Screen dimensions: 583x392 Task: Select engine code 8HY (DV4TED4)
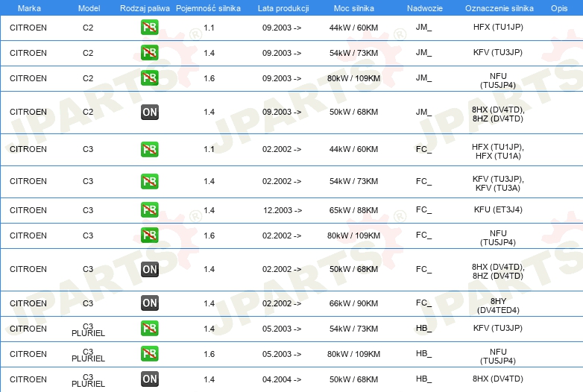(x=498, y=306)
